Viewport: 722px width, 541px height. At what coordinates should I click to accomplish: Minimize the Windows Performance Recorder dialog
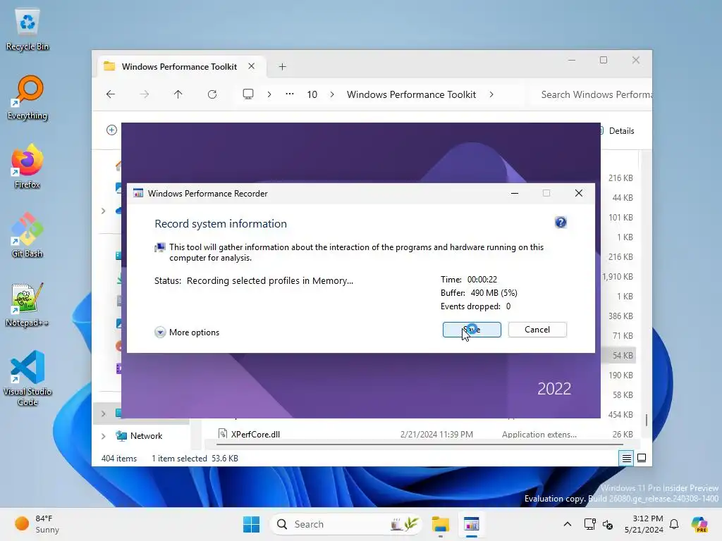[x=515, y=193]
